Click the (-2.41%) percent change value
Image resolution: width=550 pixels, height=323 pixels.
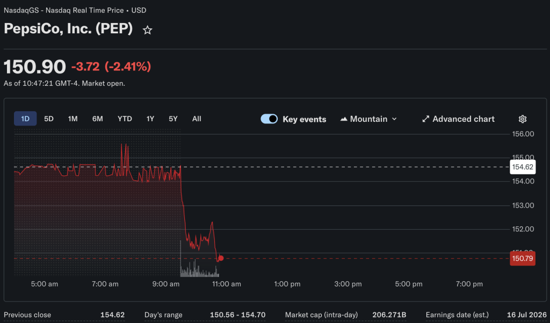pos(128,66)
